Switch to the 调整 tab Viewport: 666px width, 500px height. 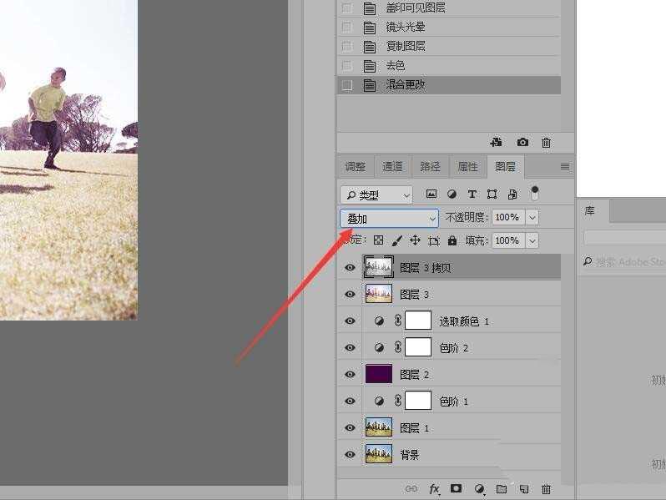pos(356,166)
